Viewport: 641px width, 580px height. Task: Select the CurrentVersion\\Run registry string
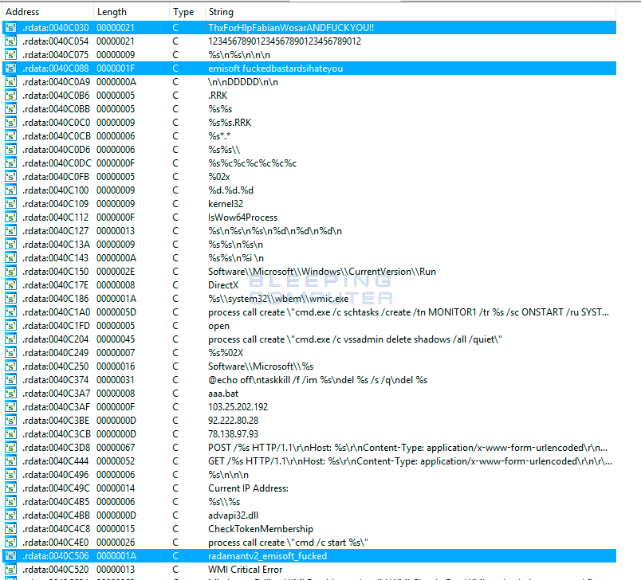pyautogui.click(x=322, y=272)
